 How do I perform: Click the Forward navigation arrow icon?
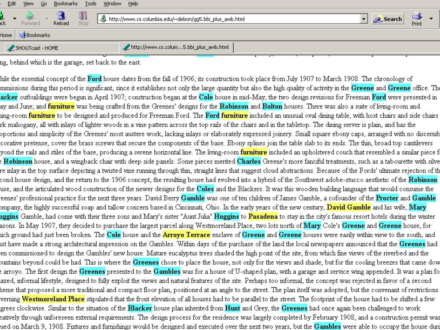[x=31, y=15]
